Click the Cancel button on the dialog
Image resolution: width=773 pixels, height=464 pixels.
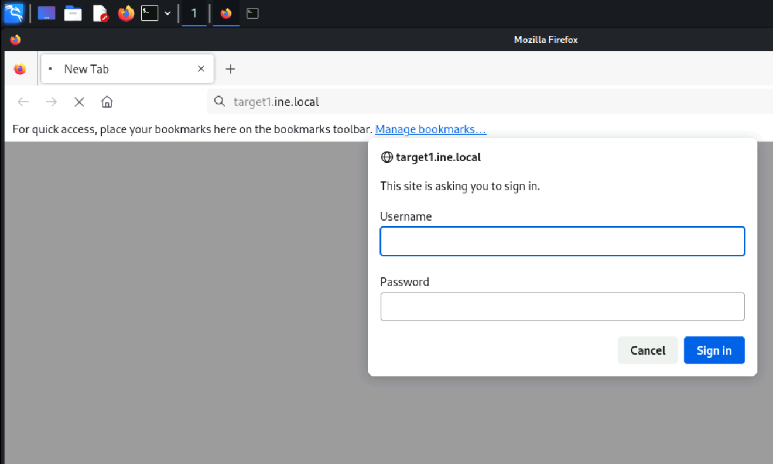(x=648, y=350)
